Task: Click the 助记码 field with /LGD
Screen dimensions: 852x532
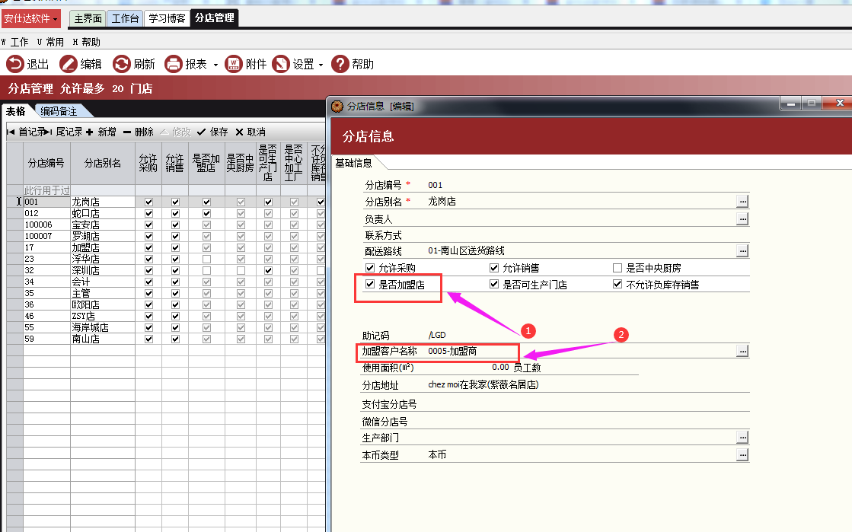Action: coord(587,336)
